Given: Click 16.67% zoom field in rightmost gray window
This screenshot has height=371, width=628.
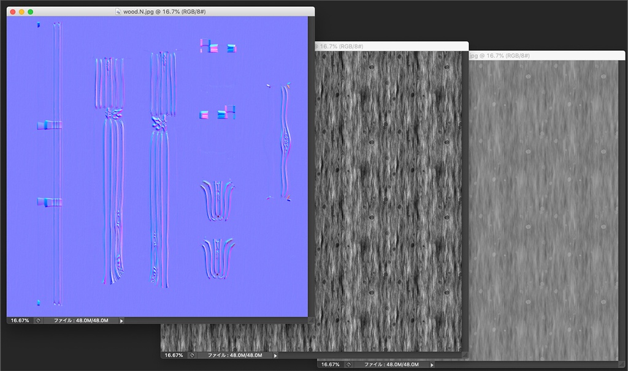Looking at the screenshot, I should pos(331,365).
